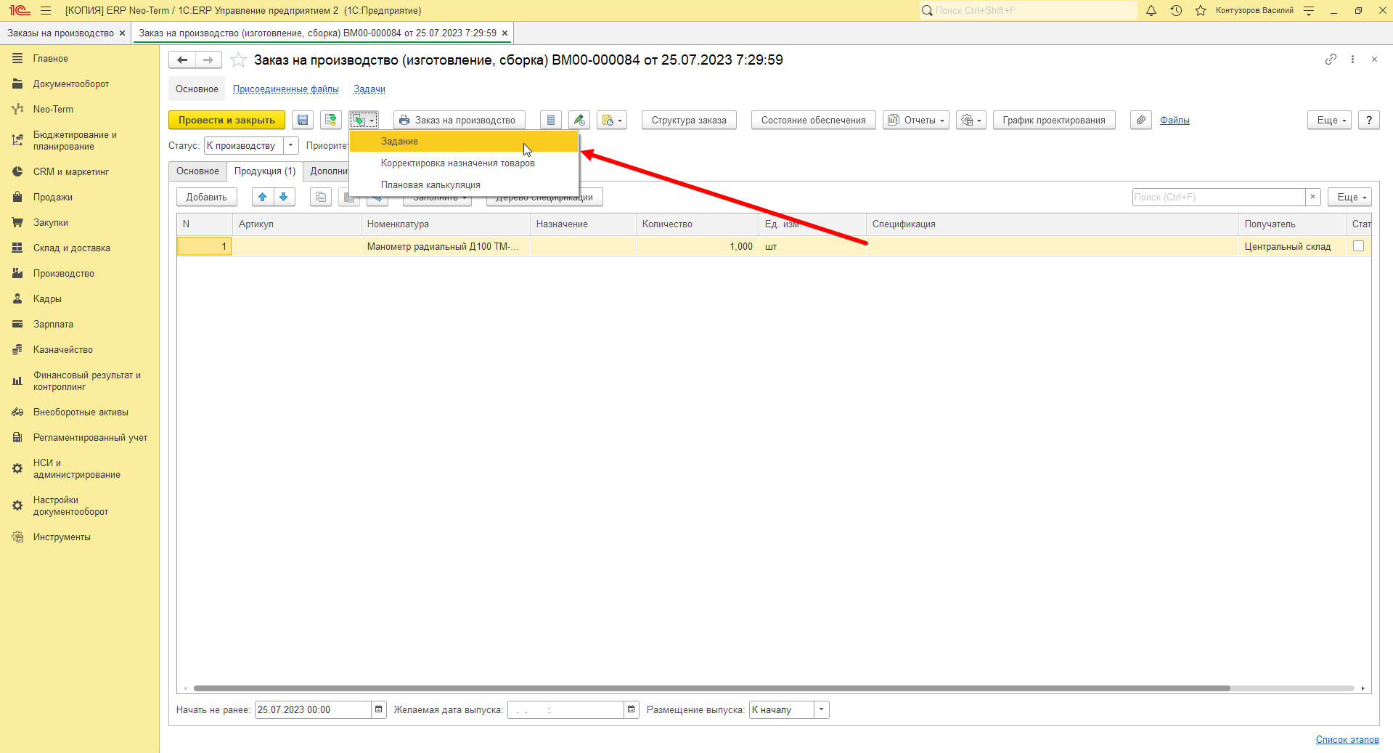Open the Присоединенные файлы link

[286, 89]
